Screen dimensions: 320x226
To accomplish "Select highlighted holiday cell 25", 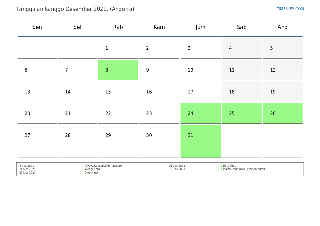I will coord(242,113).
